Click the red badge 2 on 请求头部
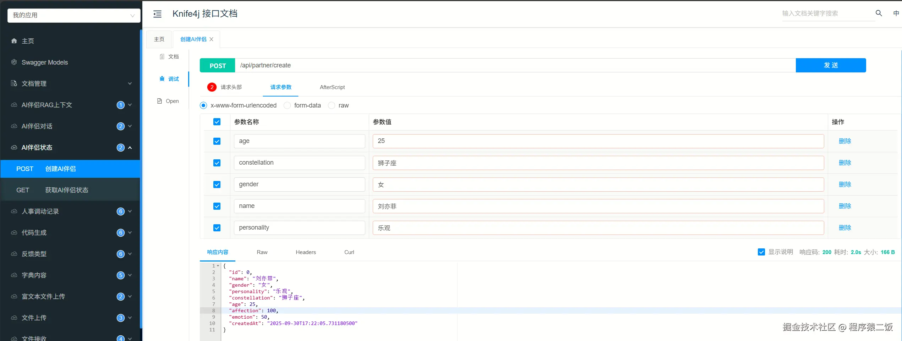Image resolution: width=902 pixels, height=341 pixels. (x=212, y=87)
